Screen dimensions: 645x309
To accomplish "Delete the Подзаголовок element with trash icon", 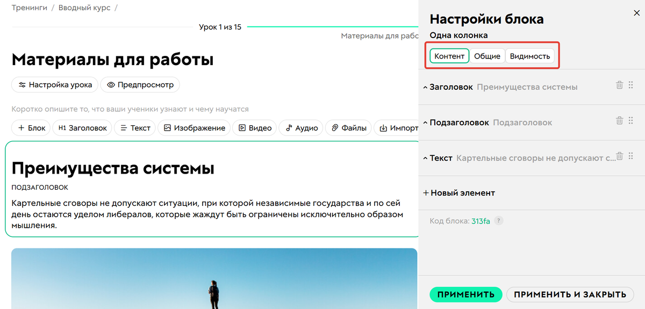I will coord(619,120).
